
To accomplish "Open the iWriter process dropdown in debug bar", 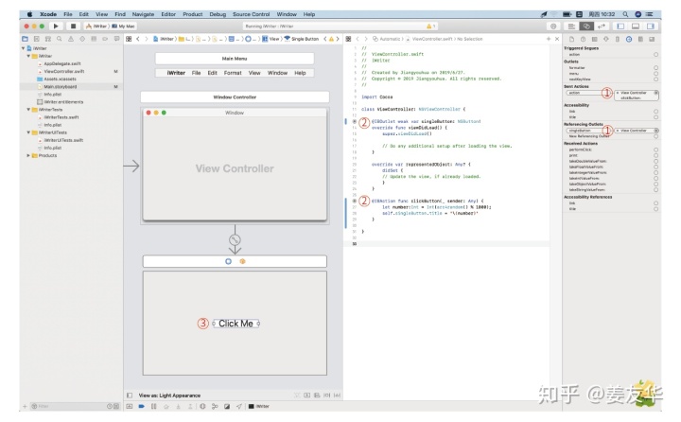I will coord(259,406).
